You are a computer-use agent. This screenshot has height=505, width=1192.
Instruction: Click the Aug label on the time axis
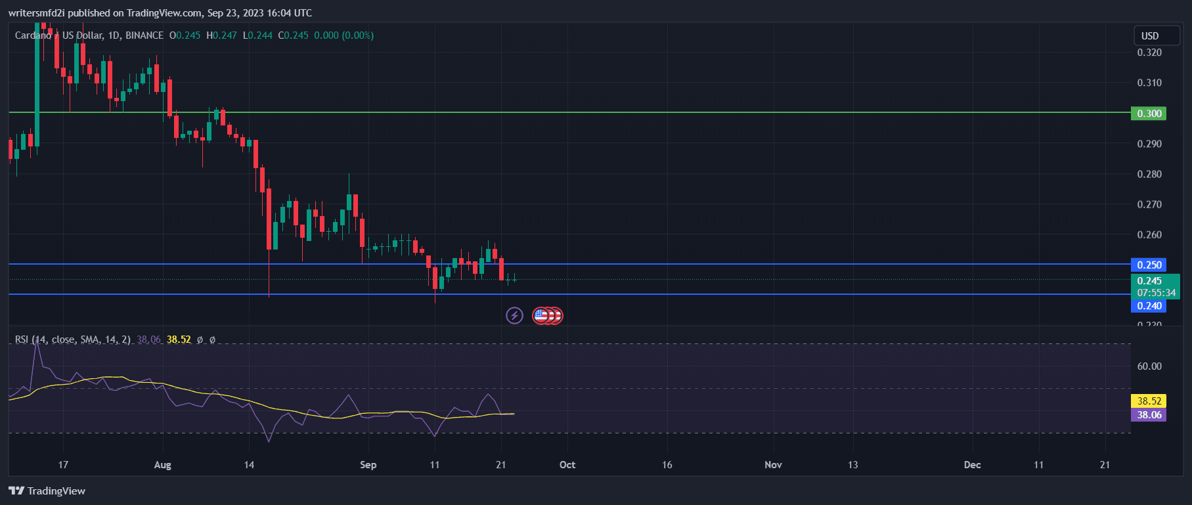click(x=162, y=465)
